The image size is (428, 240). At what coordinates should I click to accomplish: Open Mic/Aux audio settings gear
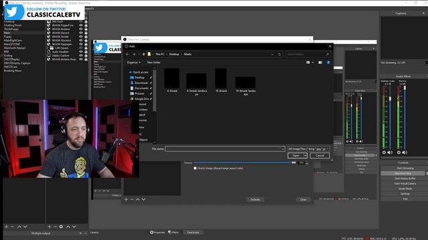click(x=399, y=153)
